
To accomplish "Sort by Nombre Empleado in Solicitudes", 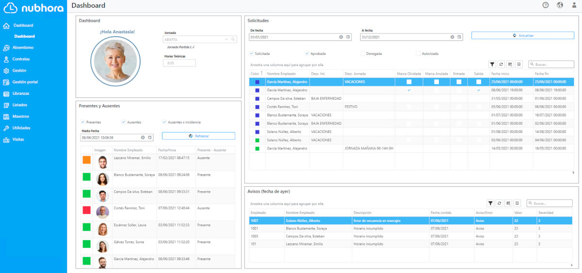I will coord(287,73).
